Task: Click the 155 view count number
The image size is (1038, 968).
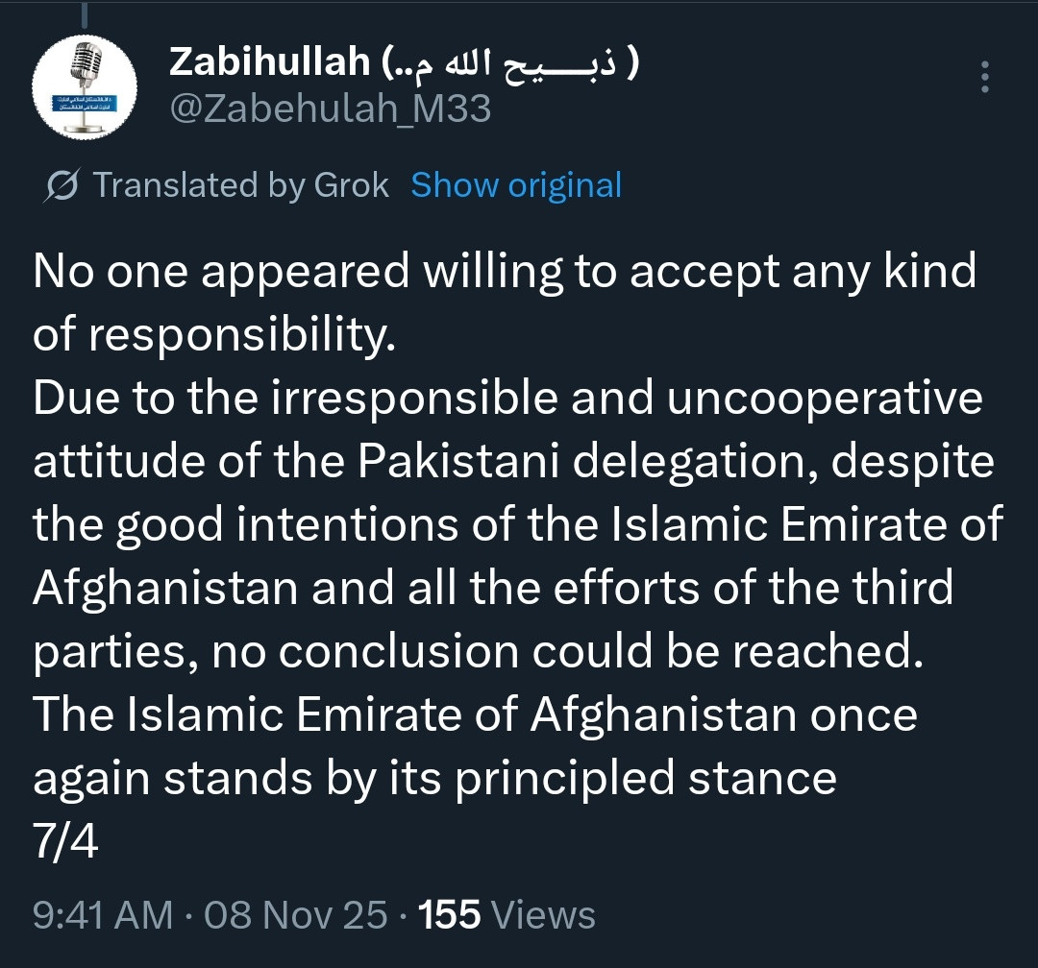Action: pyautogui.click(x=450, y=915)
